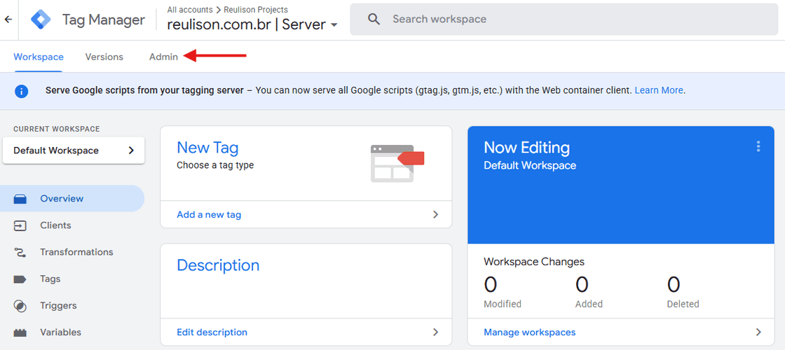Click the Variables sidebar icon

point(20,332)
